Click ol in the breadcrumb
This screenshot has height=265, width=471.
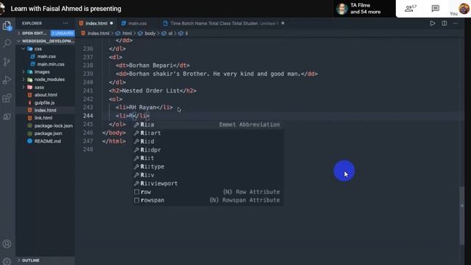tap(170, 33)
